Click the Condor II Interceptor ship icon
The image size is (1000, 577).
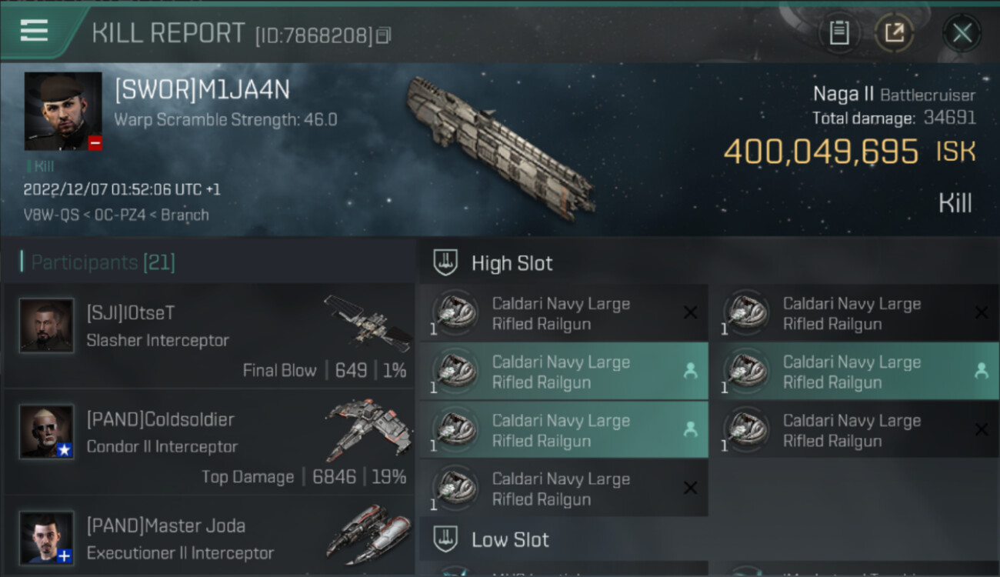pos(368,429)
